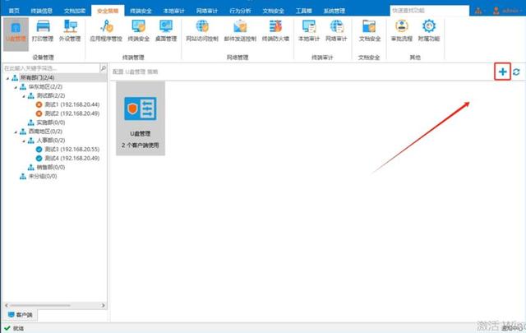Select 未分组(0/0) in the tree

(43, 176)
